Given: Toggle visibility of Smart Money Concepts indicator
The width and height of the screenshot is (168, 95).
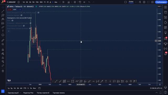Looking at the screenshot, I should coord(30,28).
